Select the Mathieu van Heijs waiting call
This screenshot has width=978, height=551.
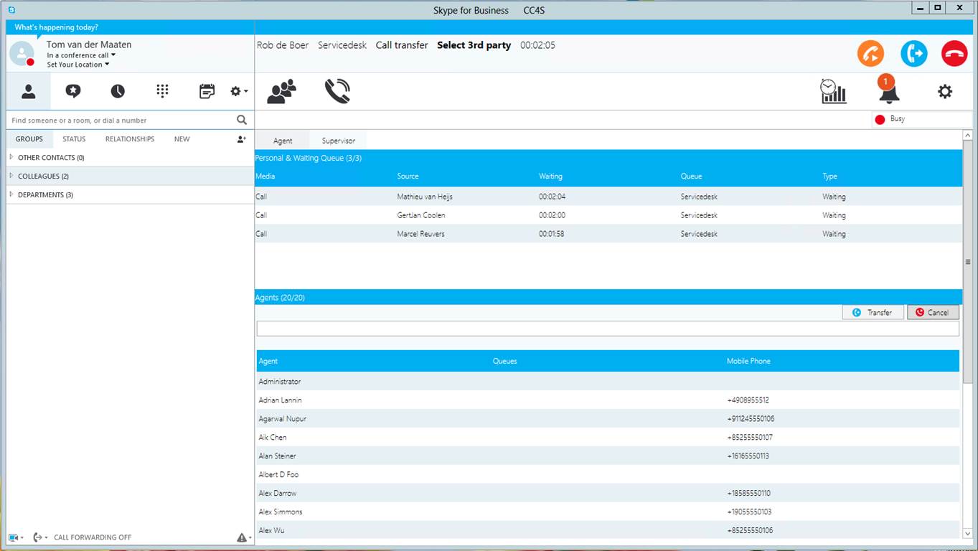coord(608,197)
